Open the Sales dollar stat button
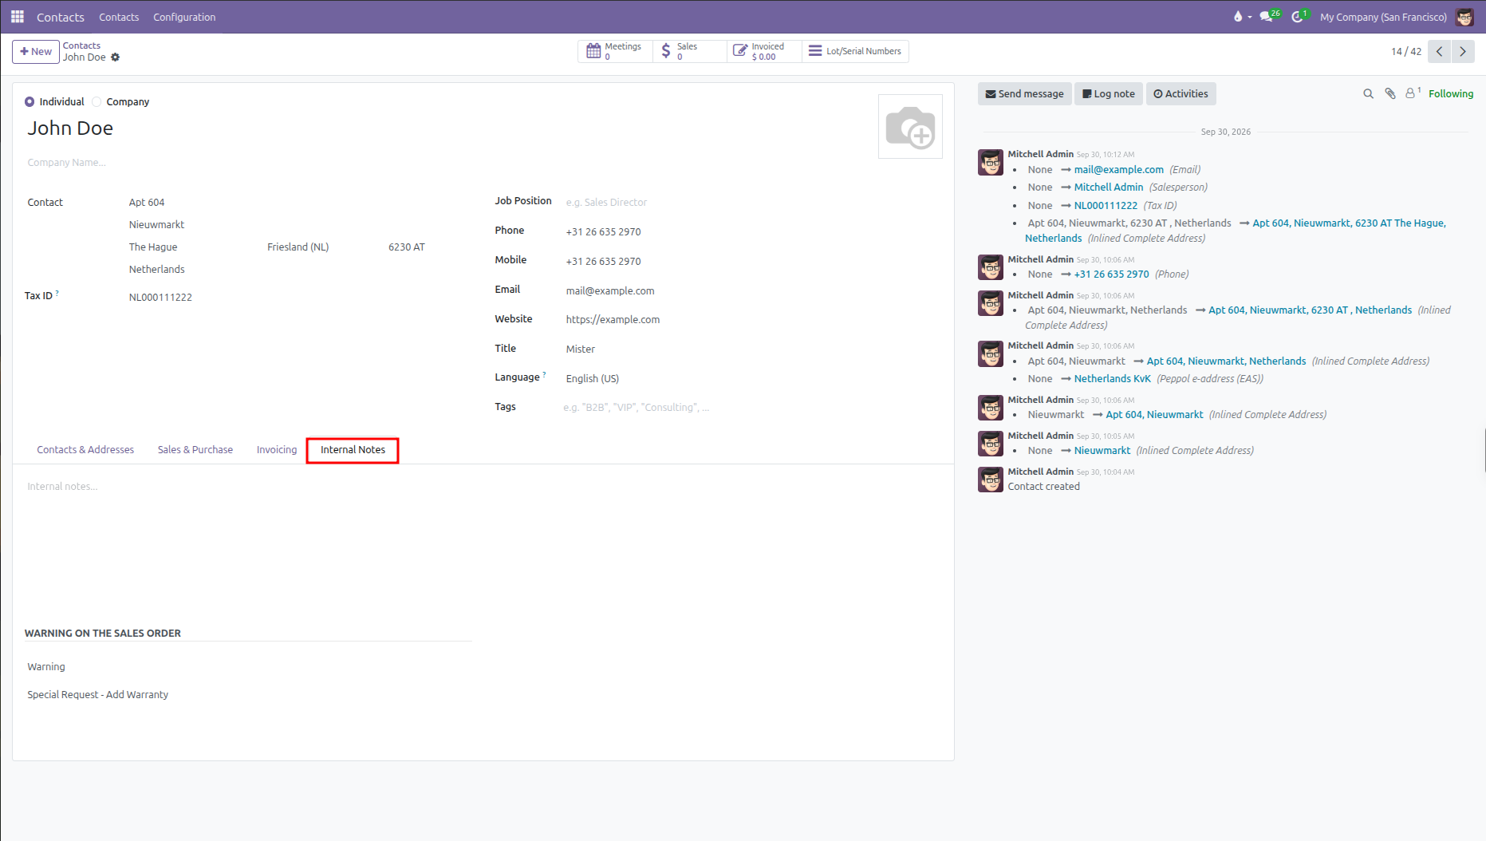This screenshot has height=841, width=1486. [x=689, y=51]
